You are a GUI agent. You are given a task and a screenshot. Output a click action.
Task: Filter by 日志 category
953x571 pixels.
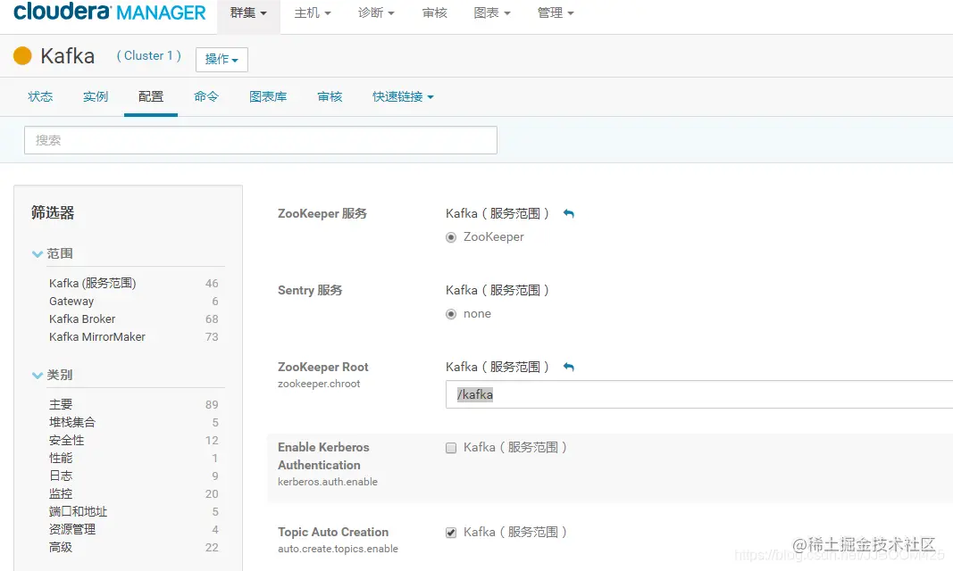[x=61, y=476]
